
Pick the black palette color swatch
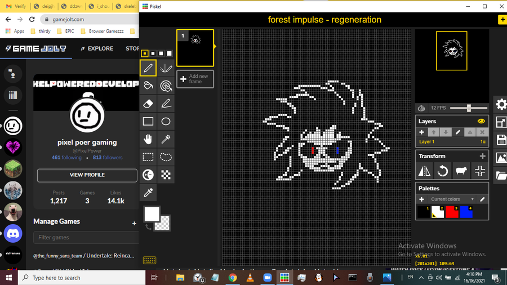423,212
